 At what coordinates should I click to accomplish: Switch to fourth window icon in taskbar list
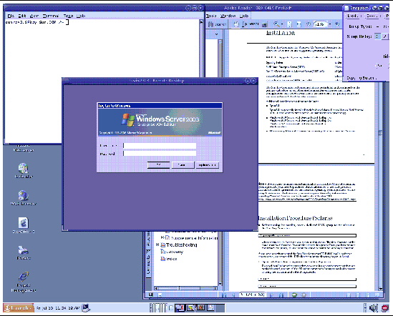pos(210,307)
